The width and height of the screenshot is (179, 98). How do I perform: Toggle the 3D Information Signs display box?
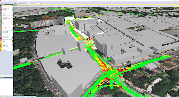[12, 36]
